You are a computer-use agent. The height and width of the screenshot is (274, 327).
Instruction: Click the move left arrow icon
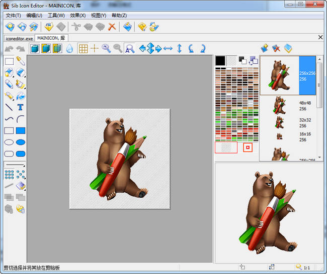click(x=142, y=49)
